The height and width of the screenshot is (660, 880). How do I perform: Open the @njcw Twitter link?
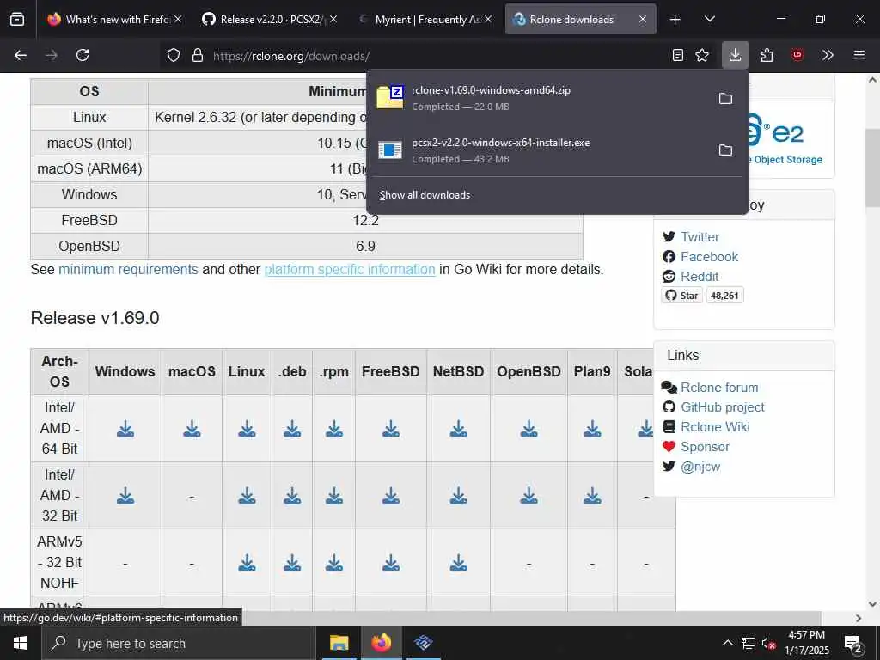pos(700,467)
